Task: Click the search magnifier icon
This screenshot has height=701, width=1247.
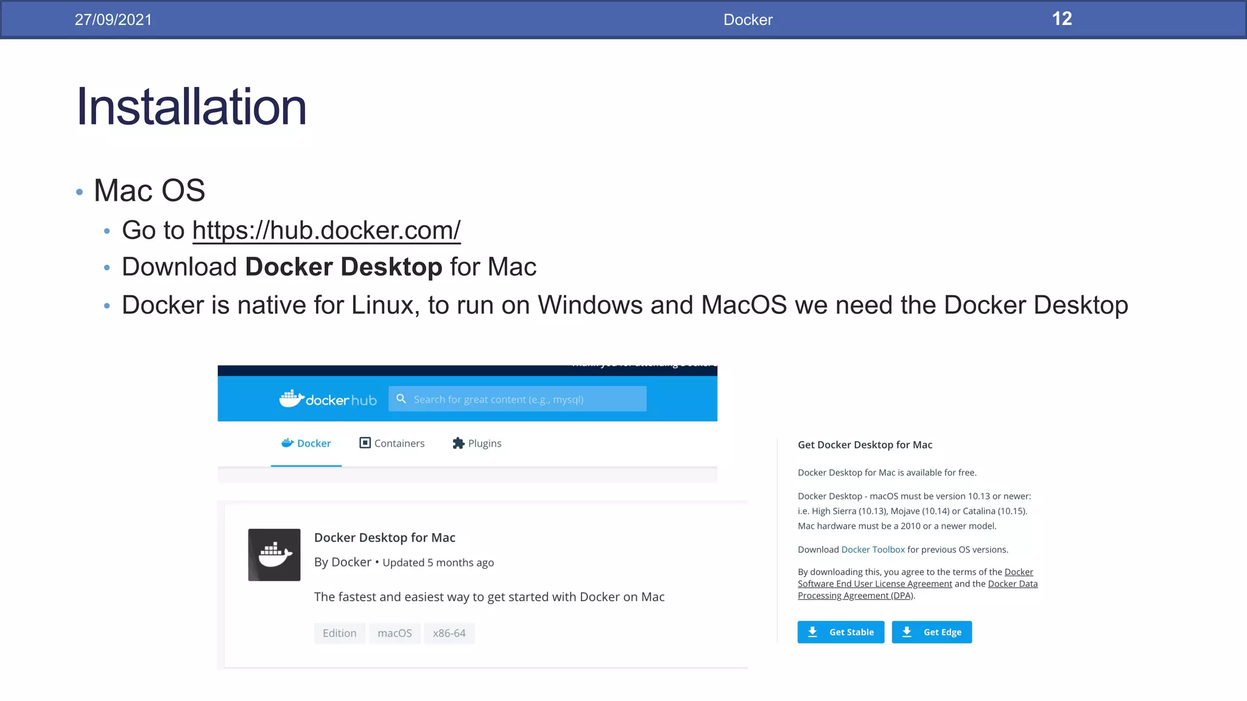Action: pyautogui.click(x=401, y=399)
